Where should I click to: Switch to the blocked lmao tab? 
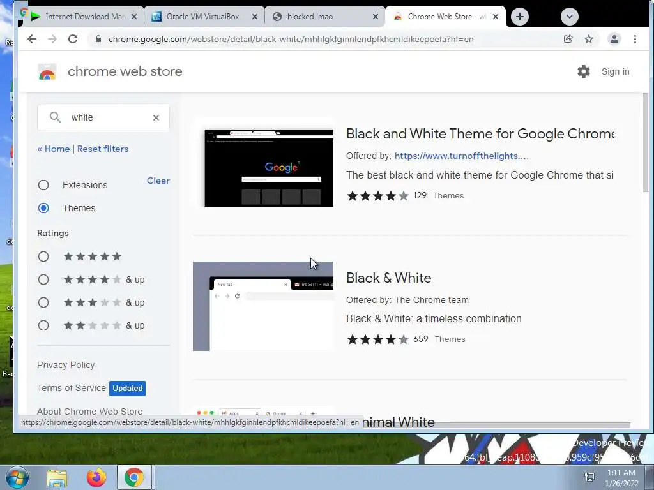[x=324, y=17]
